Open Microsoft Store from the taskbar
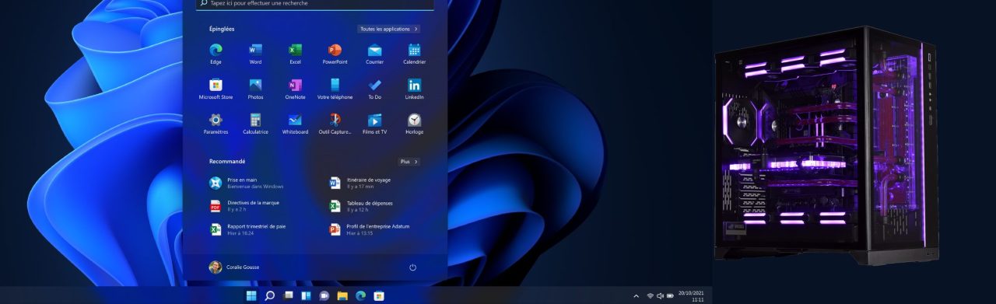This screenshot has width=996, height=304. pyautogui.click(x=379, y=295)
